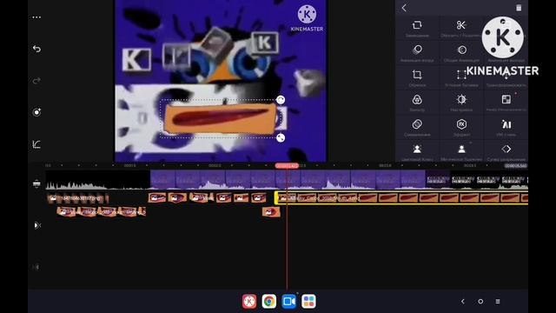Open the app grid from the dock
Screen dimensions: 556x313
coord(309,302)
